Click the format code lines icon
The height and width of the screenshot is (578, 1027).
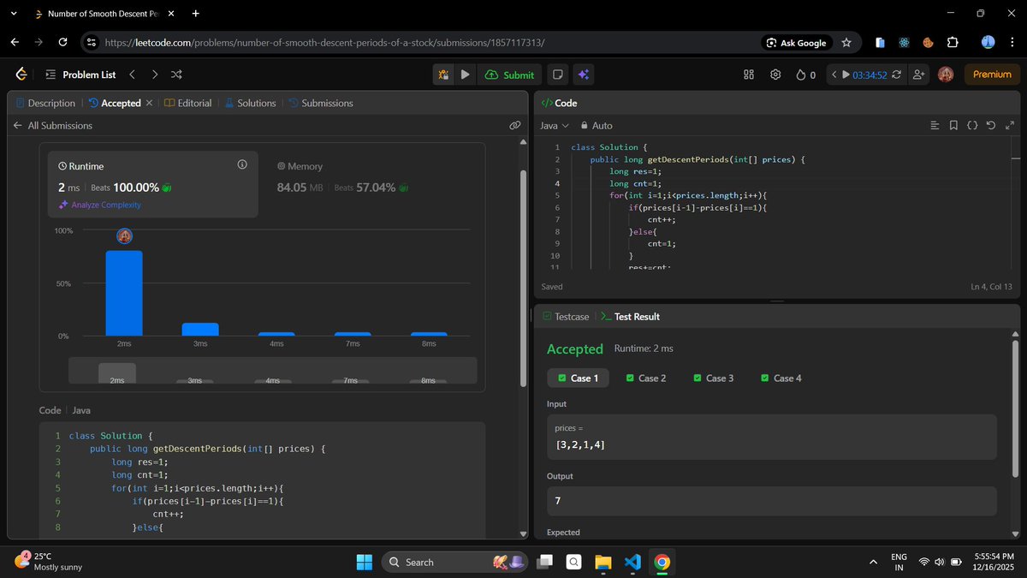point(935,125)
